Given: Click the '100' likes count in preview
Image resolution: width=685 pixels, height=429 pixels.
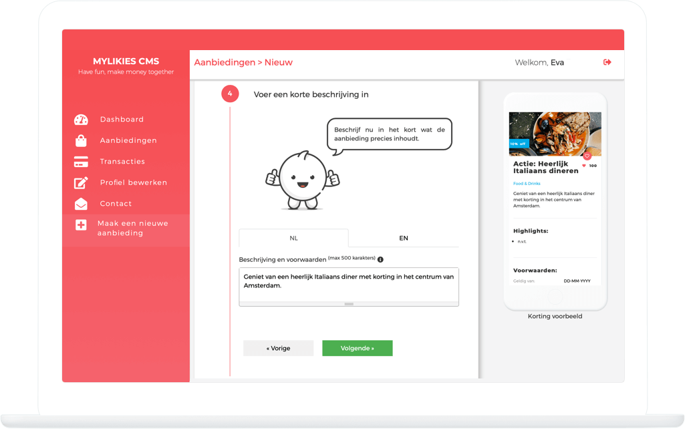Looking at the screenshot, I should (593, 166).
